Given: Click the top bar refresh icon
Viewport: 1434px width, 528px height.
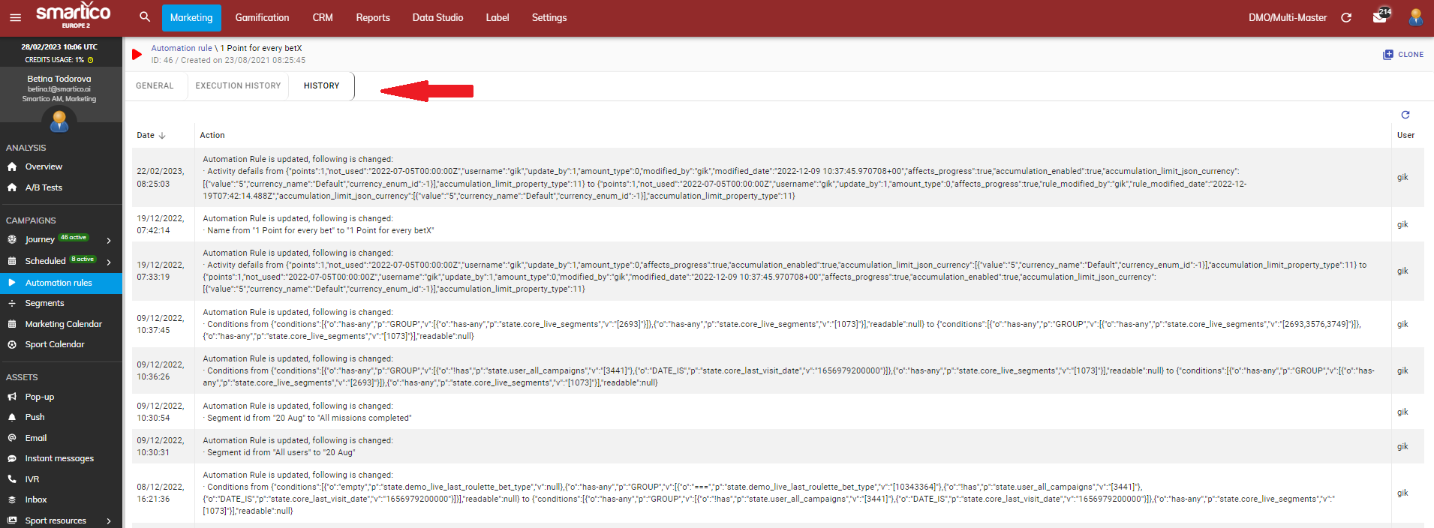Looking at the screenshot, I should (x=1346, y=18).
